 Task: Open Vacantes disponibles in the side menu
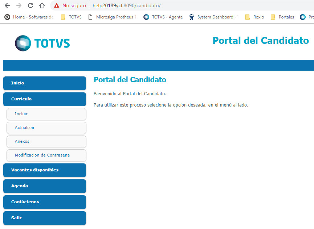coord(45,170)
